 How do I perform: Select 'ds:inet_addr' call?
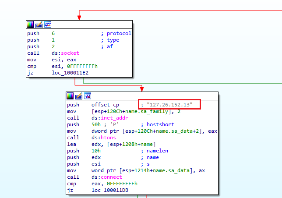[x=110, y=118]
